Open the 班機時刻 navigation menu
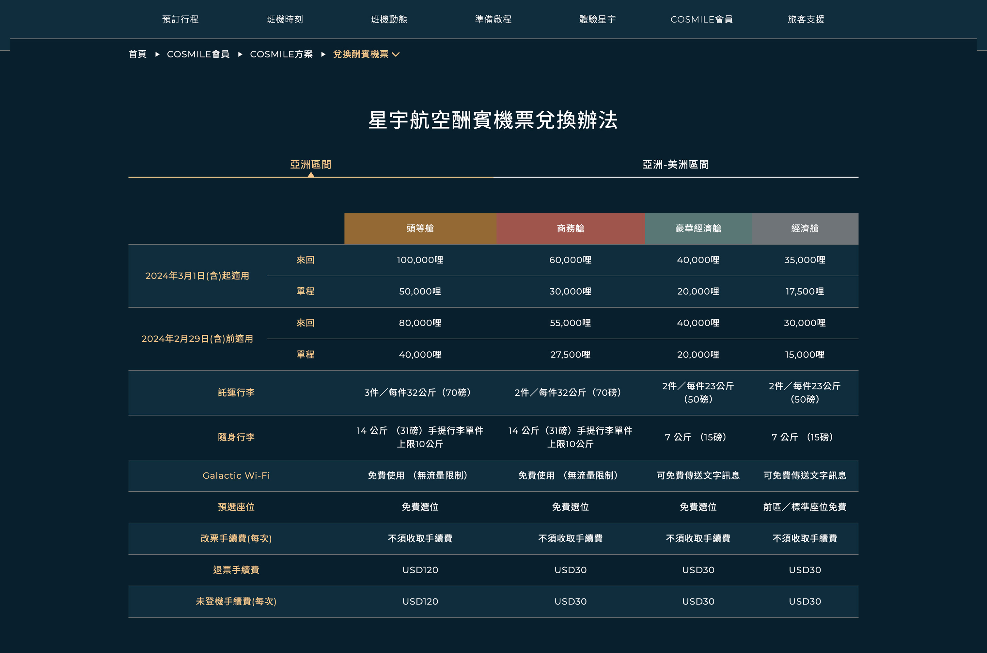The width and height of the screenshot is (987, 653). point(285,19)
